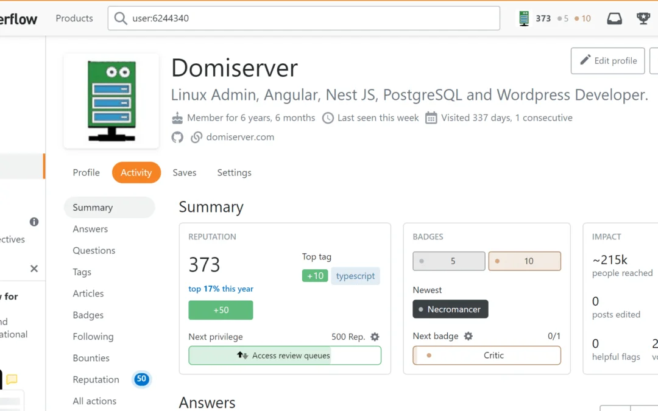Viewport: 658px width, 411px height.
Task: Open the domiserver.com website link
Action: pyautogui.click(x=240, y=137)
